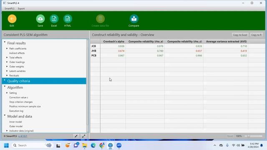The height and width of the screenshot is (150, 267).
Task: Open Task View on the taskbar
Action: [58, 145]
